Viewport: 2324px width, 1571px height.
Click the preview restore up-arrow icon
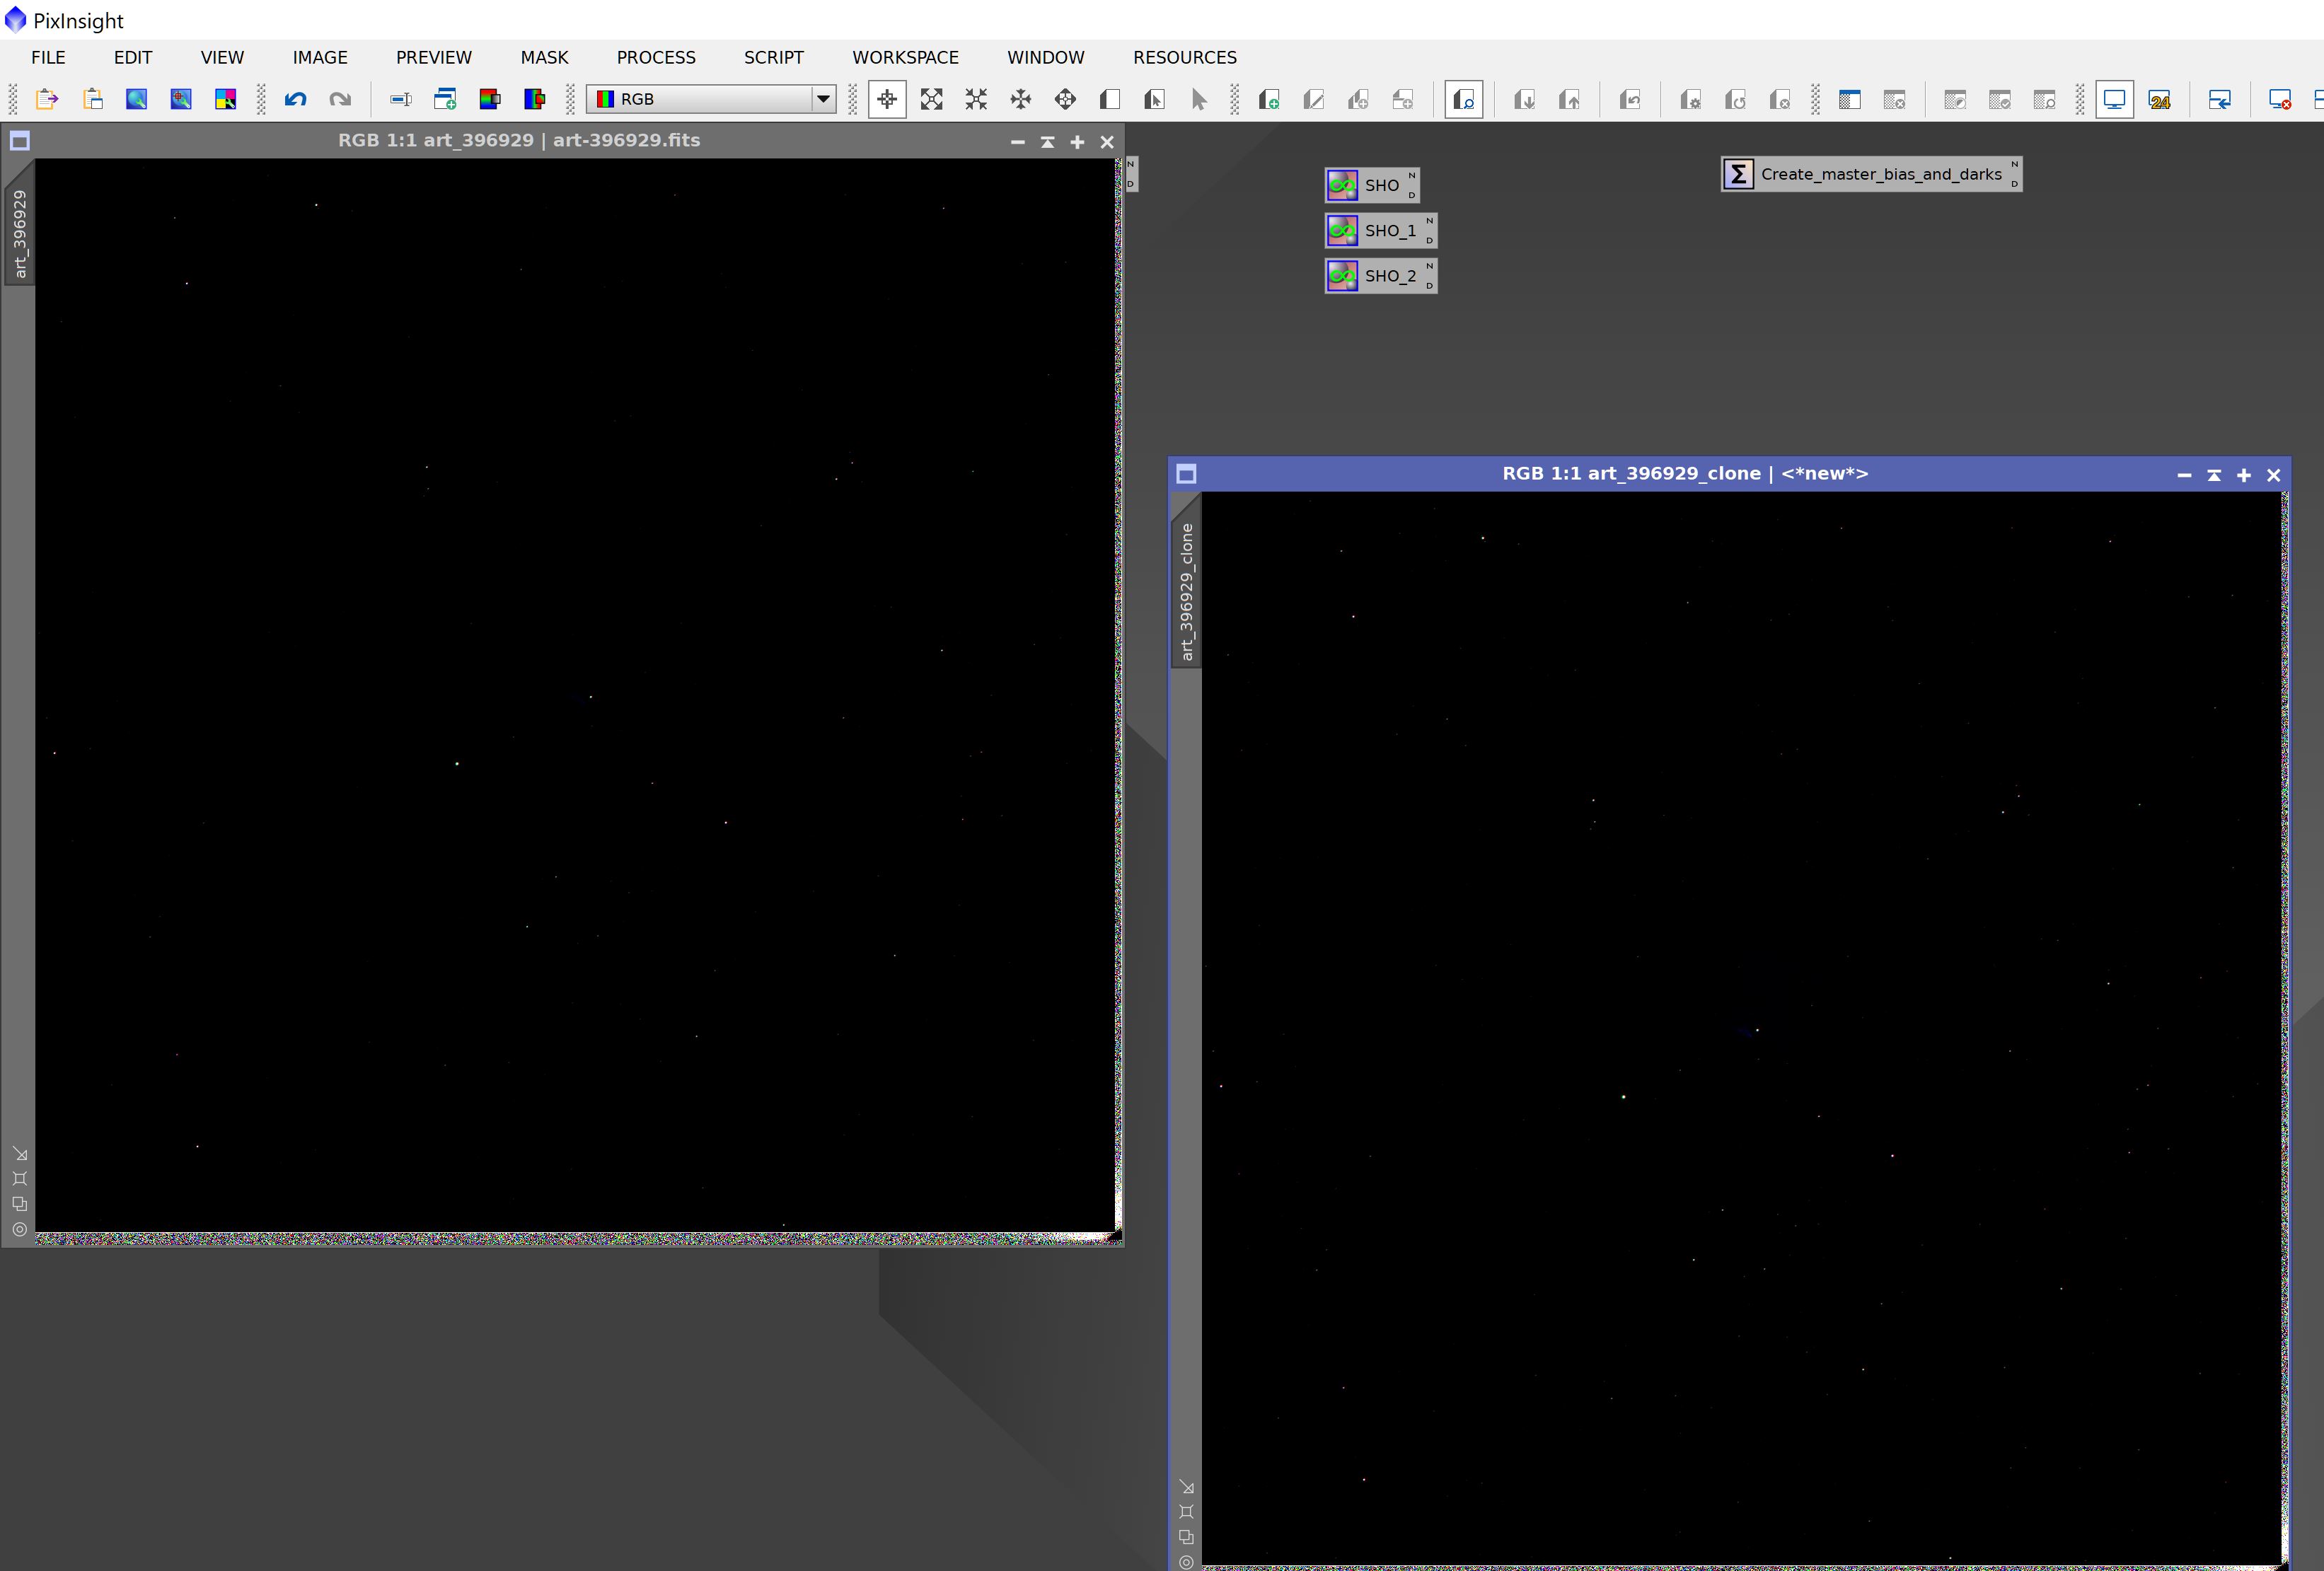[1570, 99]
